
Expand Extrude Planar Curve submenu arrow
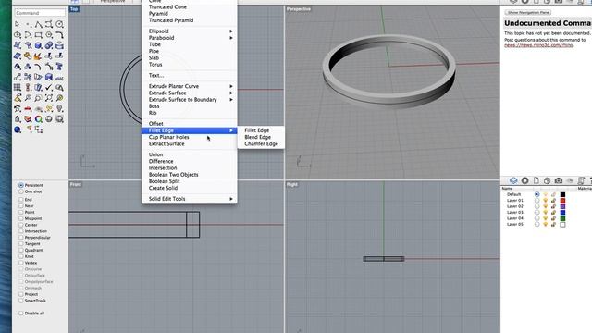click(x=231, y=86)
